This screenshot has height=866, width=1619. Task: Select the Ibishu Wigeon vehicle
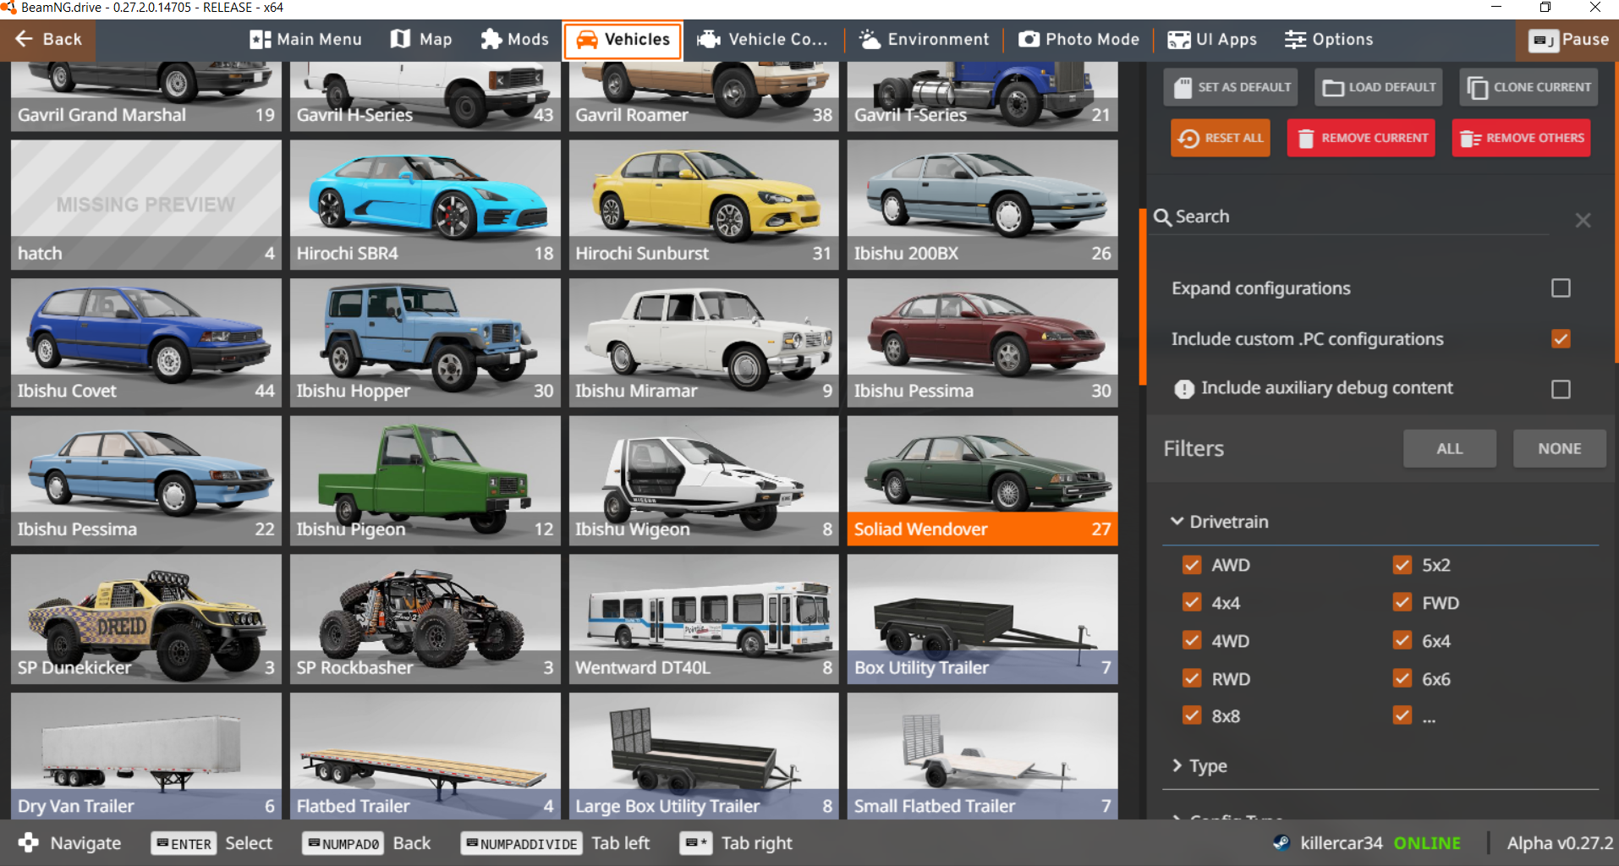pos(704,480)
